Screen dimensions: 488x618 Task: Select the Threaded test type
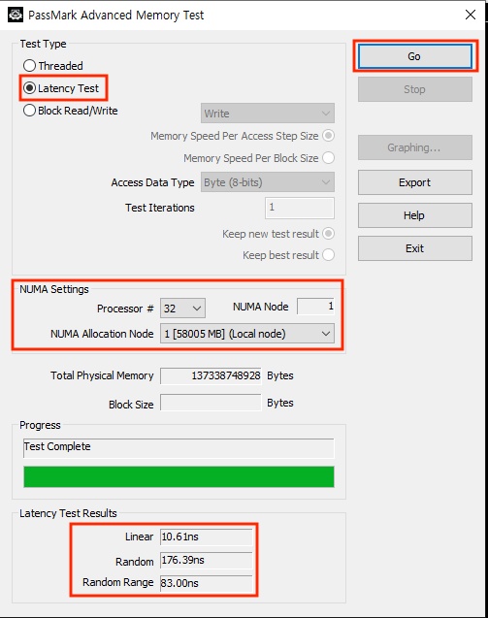53,65
